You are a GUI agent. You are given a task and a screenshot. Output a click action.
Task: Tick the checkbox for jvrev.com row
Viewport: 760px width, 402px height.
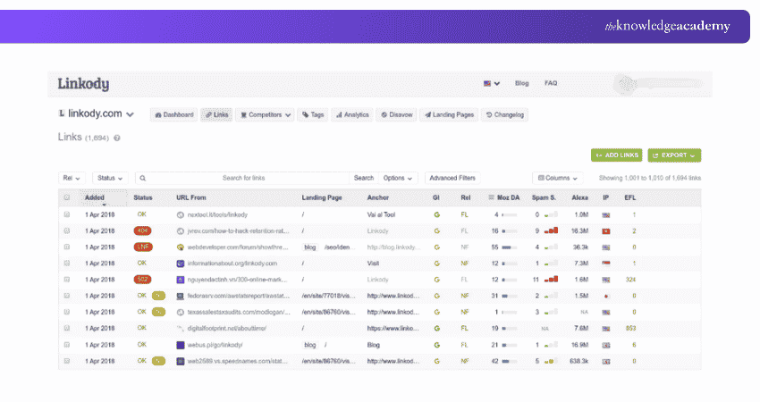(x=67, y=231)
